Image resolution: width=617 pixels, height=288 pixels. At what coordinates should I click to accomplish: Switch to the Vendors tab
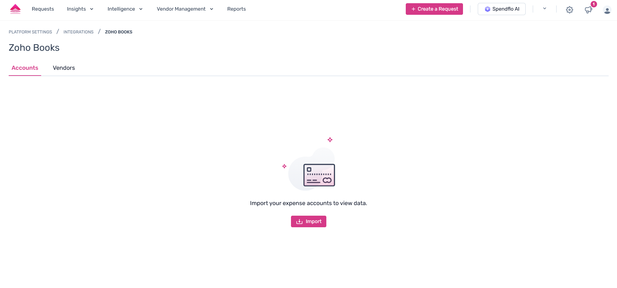click(64, 68)
